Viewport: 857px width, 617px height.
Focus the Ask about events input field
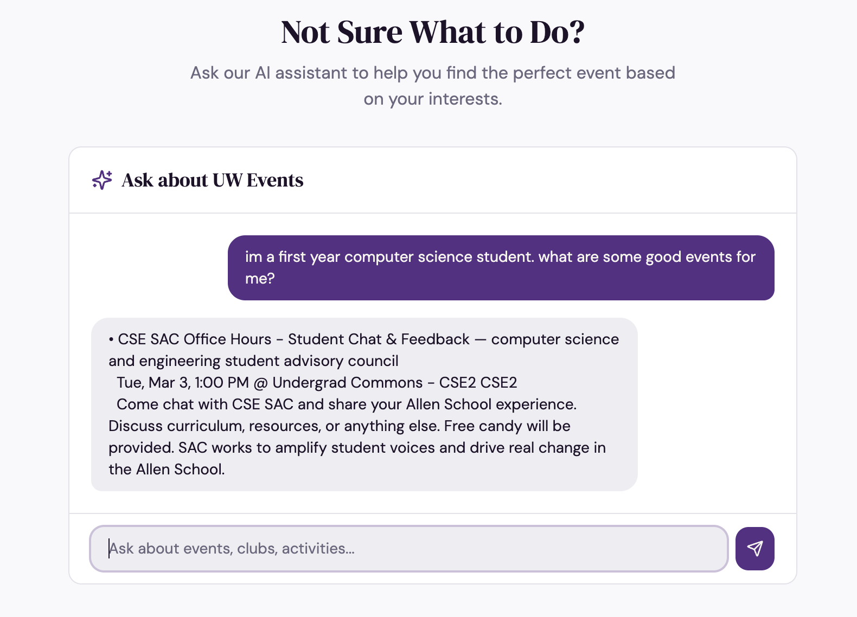point(408,549)
